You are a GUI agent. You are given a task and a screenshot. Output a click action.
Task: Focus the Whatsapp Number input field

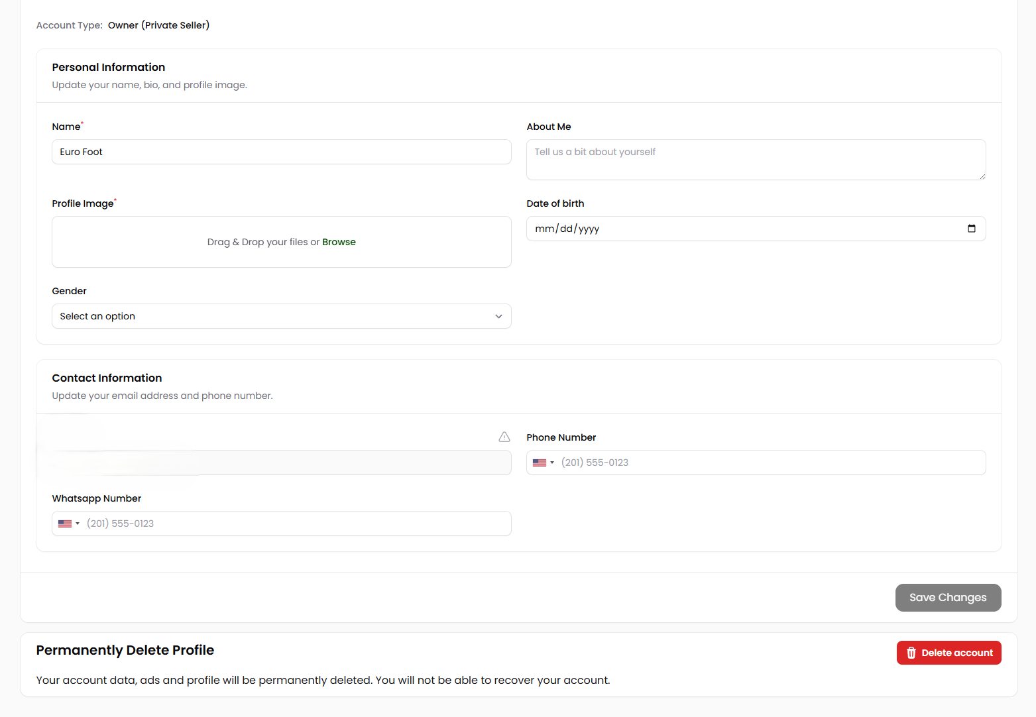(295, 524)
